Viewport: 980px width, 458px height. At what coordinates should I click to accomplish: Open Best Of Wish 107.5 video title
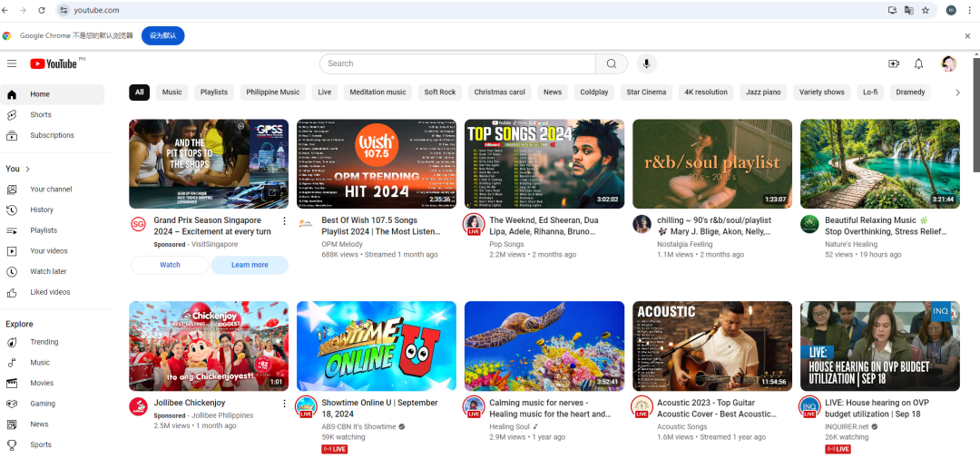tap(381, 226)
